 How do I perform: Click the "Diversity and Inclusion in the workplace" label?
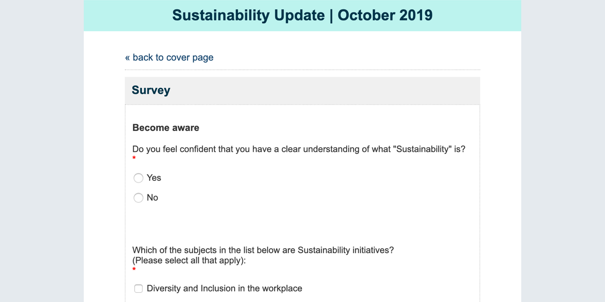pyautogui.click(x=224, y=289)
